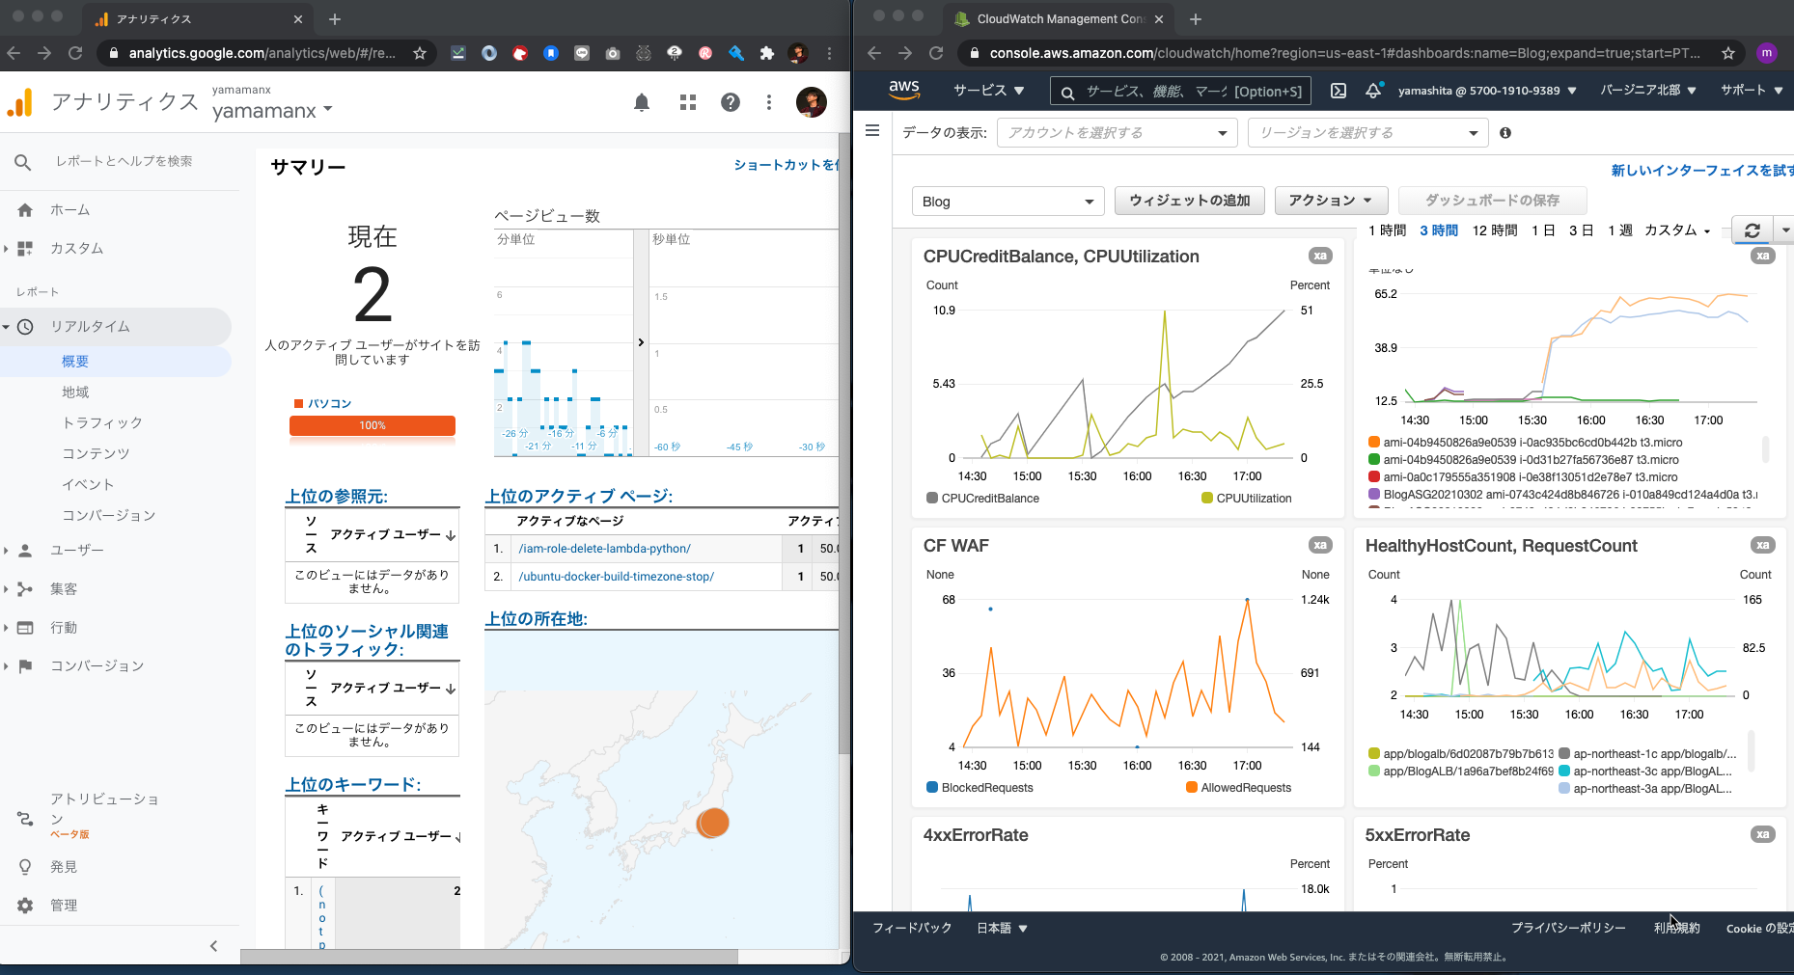Click the expand badge on CPUCreditBalance widget
The image size is (1794, 975).
click(x=1320, y=256)
